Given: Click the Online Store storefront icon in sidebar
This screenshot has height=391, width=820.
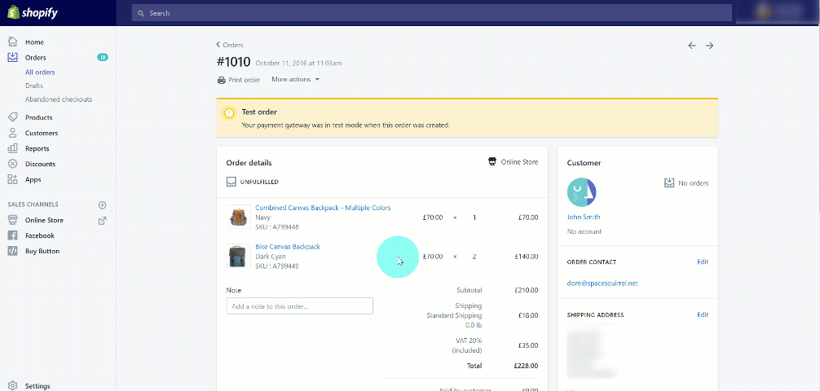Looking at the screenshot, I should coord(12,220).
